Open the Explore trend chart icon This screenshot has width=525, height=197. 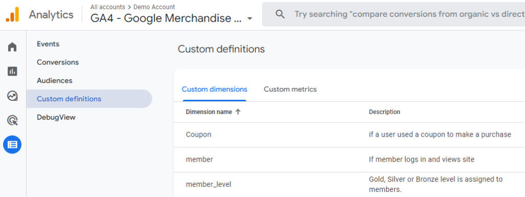point(12,96)
